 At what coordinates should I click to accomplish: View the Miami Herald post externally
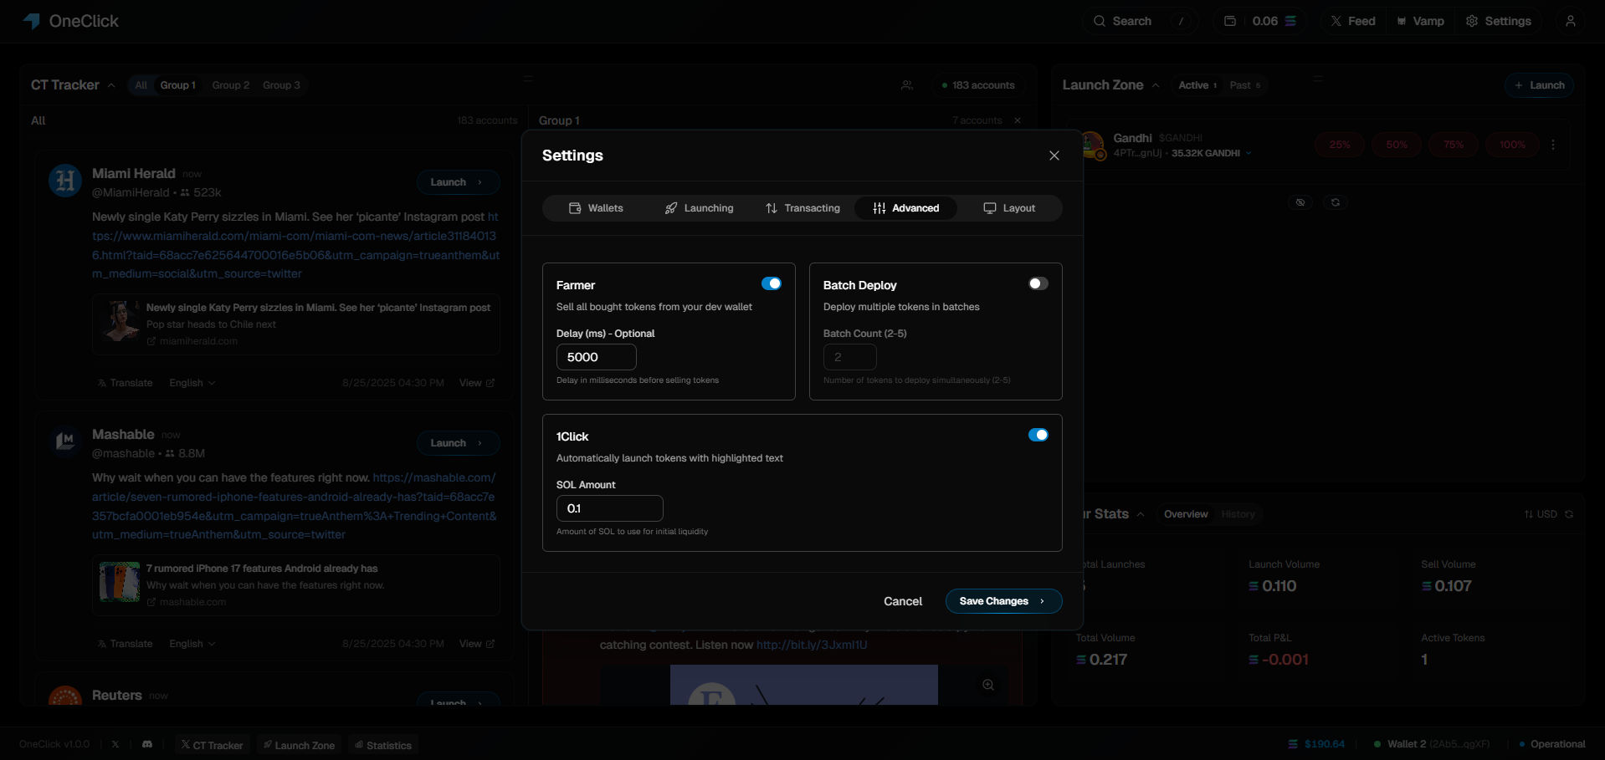(477, 383)
